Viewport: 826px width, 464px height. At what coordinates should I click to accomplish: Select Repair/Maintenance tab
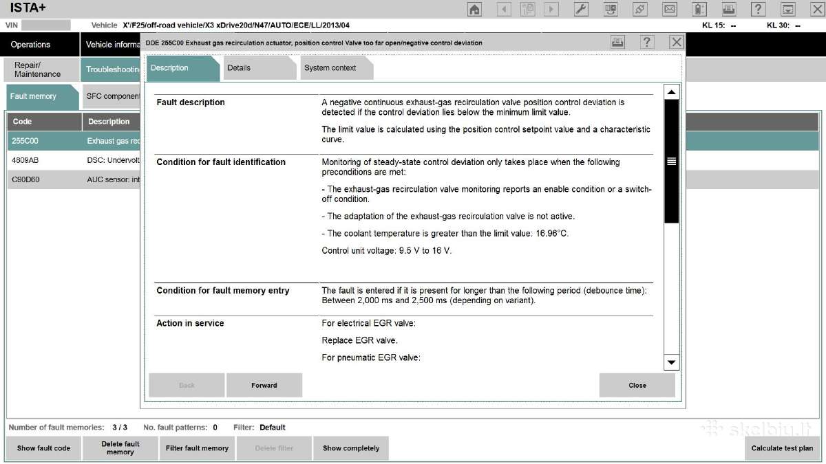coord(40,69)
